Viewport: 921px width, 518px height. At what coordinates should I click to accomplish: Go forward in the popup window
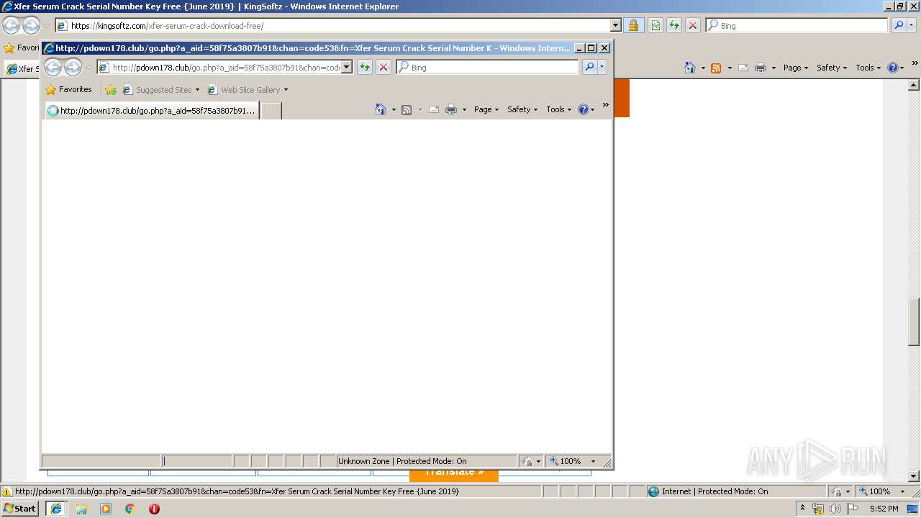pyautogui.click(x=73, y=68)
